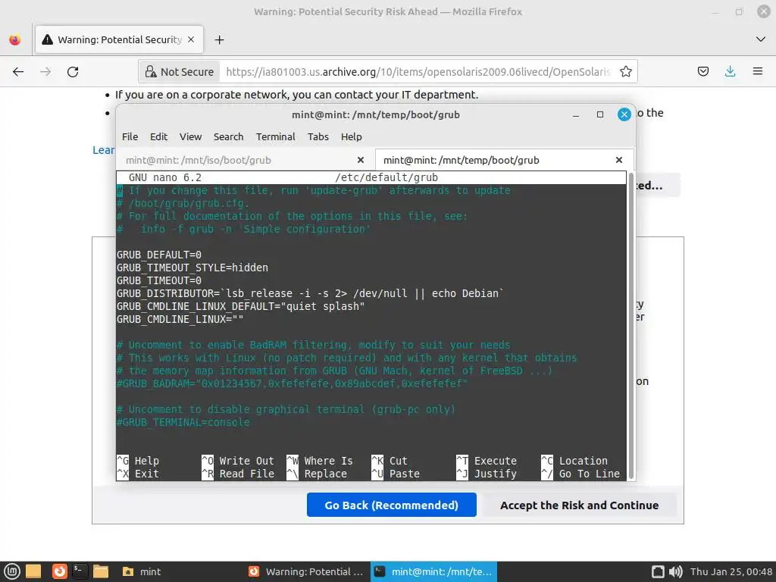Click the /etc/default/grub nano title
The image size is (776, 582).
[386, 177]
